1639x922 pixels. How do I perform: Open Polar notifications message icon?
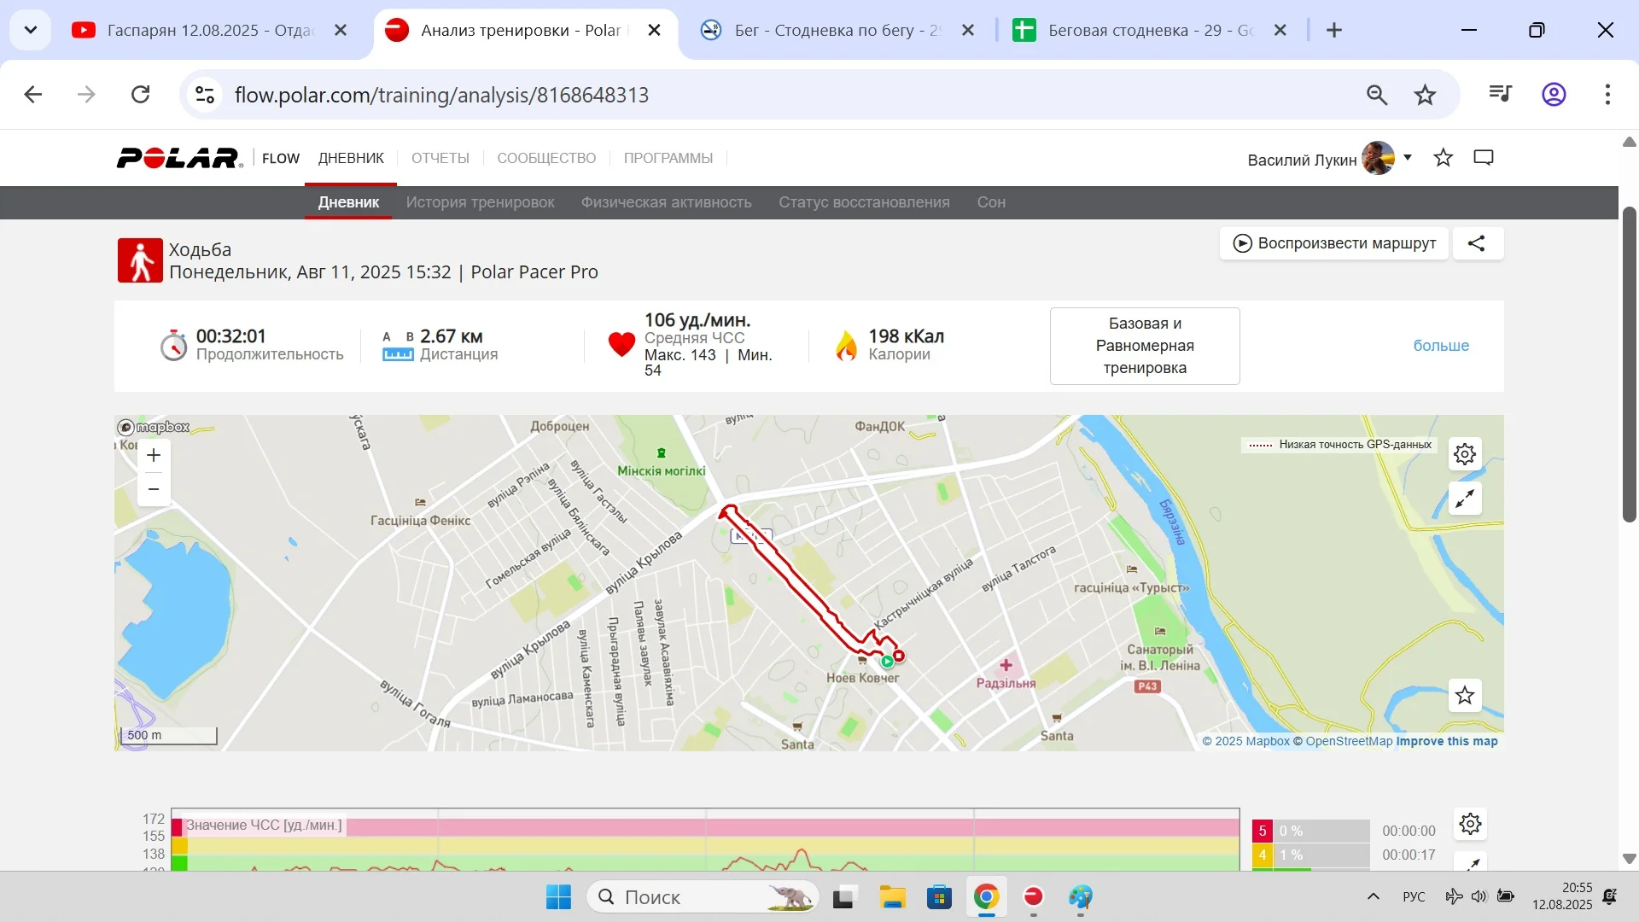1484,158
